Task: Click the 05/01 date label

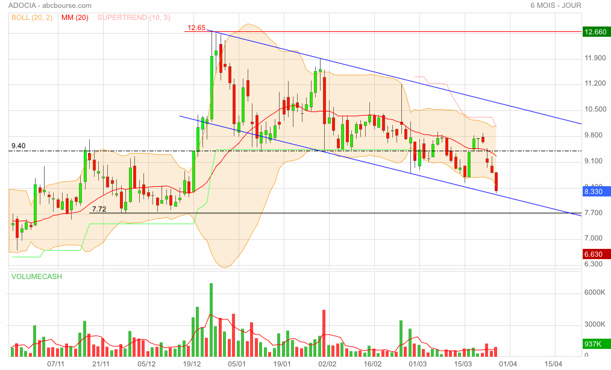Action: tap(237, 364)
